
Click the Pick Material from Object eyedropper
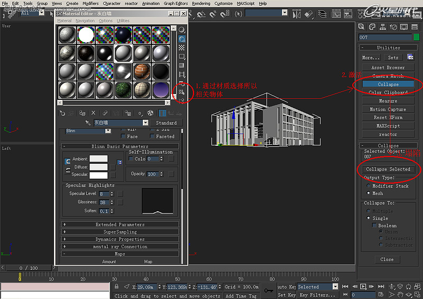[x=88, y=123]
